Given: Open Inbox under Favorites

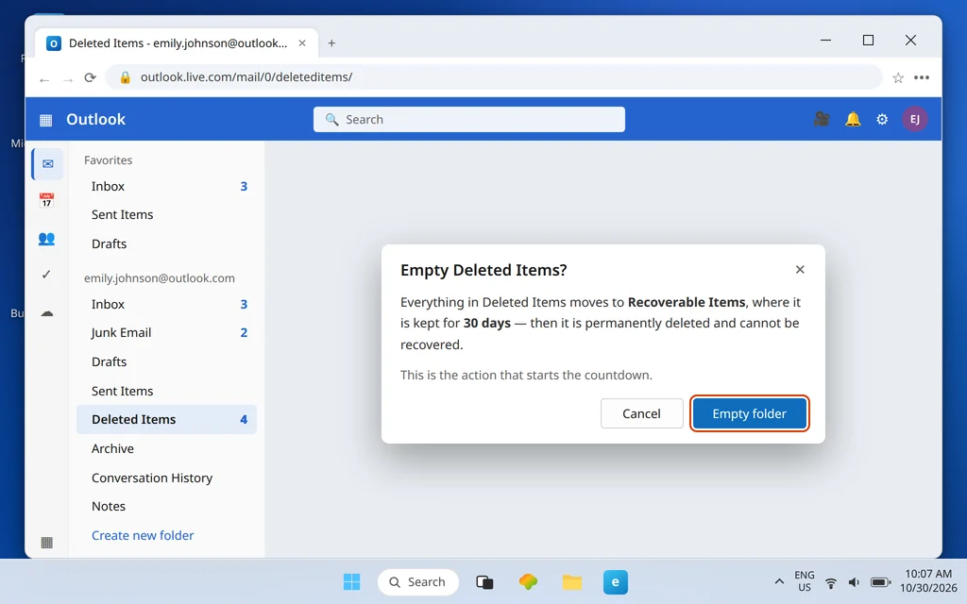Looking at the screenshot, I should 166,186.
